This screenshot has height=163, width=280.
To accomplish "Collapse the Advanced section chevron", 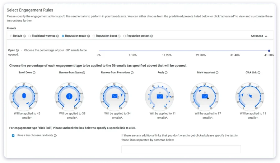I will [x=266, y=36].
